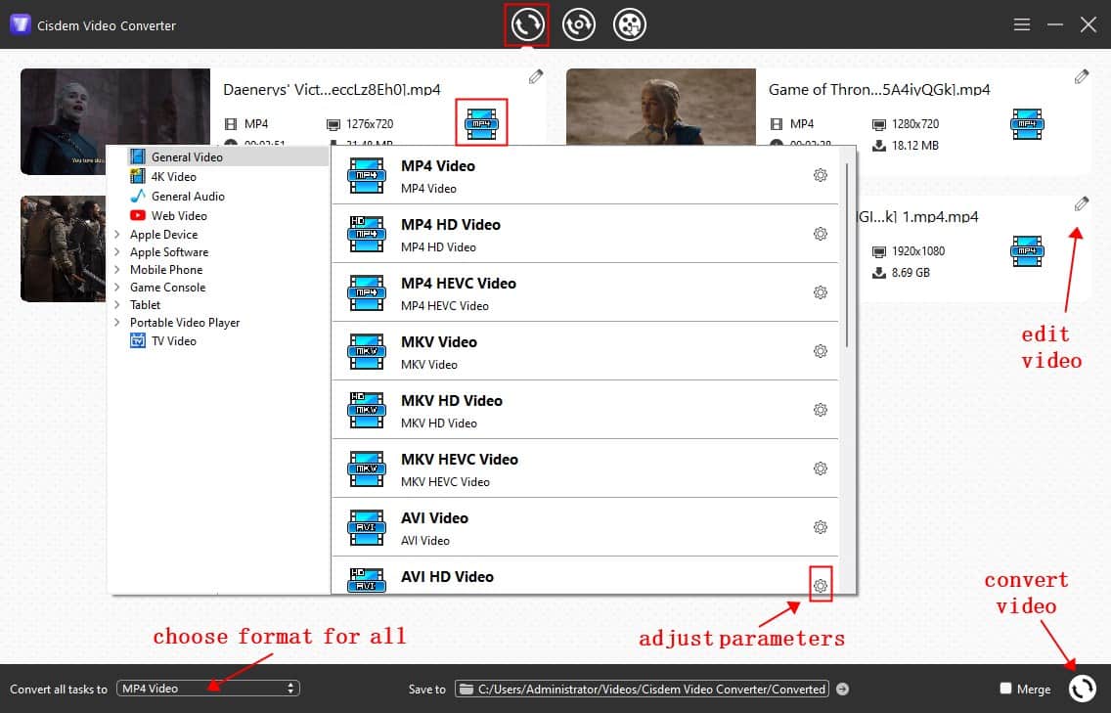Open settings gear for MKV Video
The image size is (1111, 713).
tap(820, 351)
